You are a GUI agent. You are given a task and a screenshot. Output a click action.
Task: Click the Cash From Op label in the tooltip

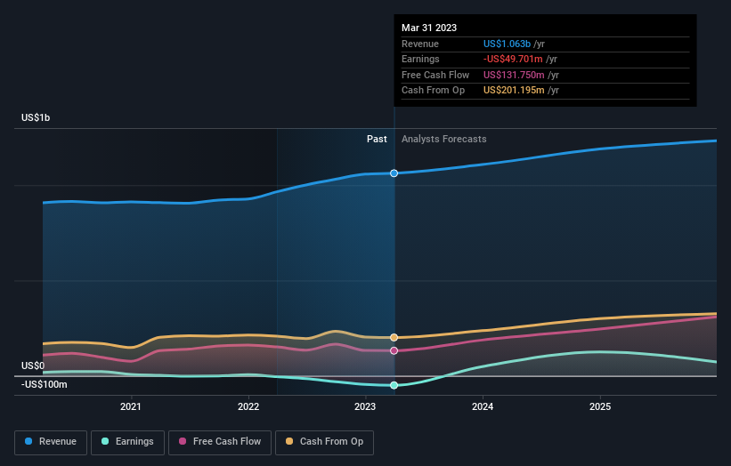coord(433,91)
